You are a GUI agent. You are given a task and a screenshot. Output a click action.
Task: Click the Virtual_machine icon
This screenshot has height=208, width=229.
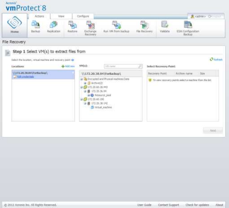tap(92, 107)
